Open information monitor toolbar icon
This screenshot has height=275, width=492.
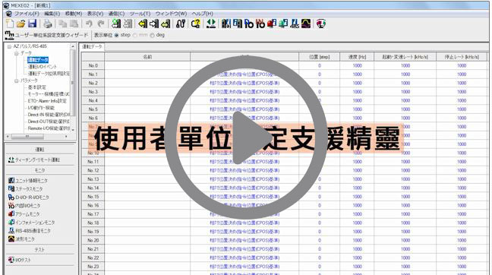click(x=283, y=24)
